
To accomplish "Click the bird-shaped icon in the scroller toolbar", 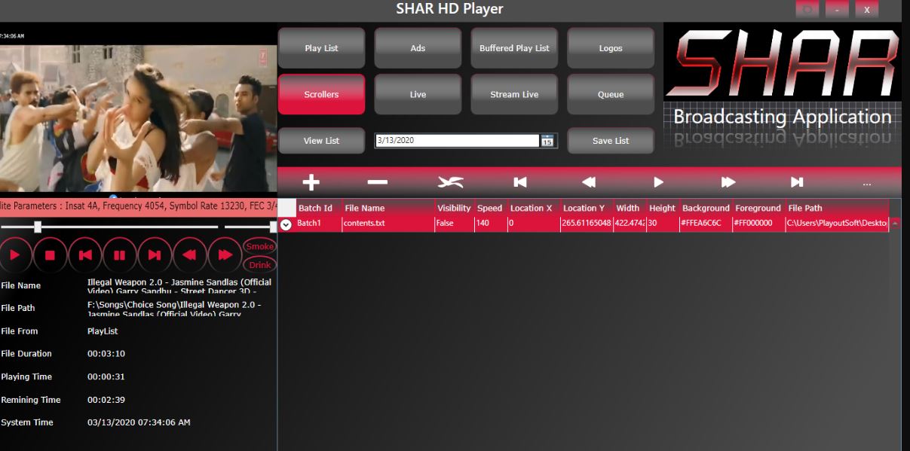I will (450, 182).
